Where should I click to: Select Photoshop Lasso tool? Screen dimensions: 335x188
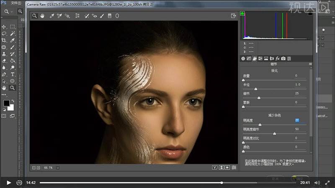click(4, 33)
